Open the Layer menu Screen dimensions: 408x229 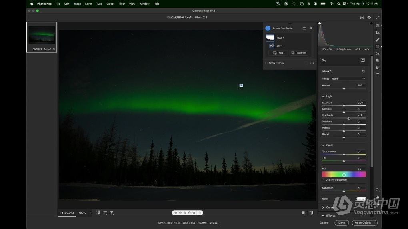click(88, 4)
